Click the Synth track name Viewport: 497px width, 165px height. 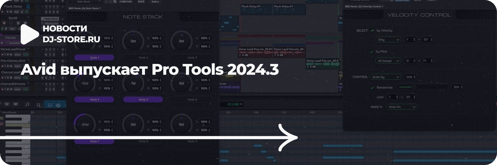tap(13, 18)
